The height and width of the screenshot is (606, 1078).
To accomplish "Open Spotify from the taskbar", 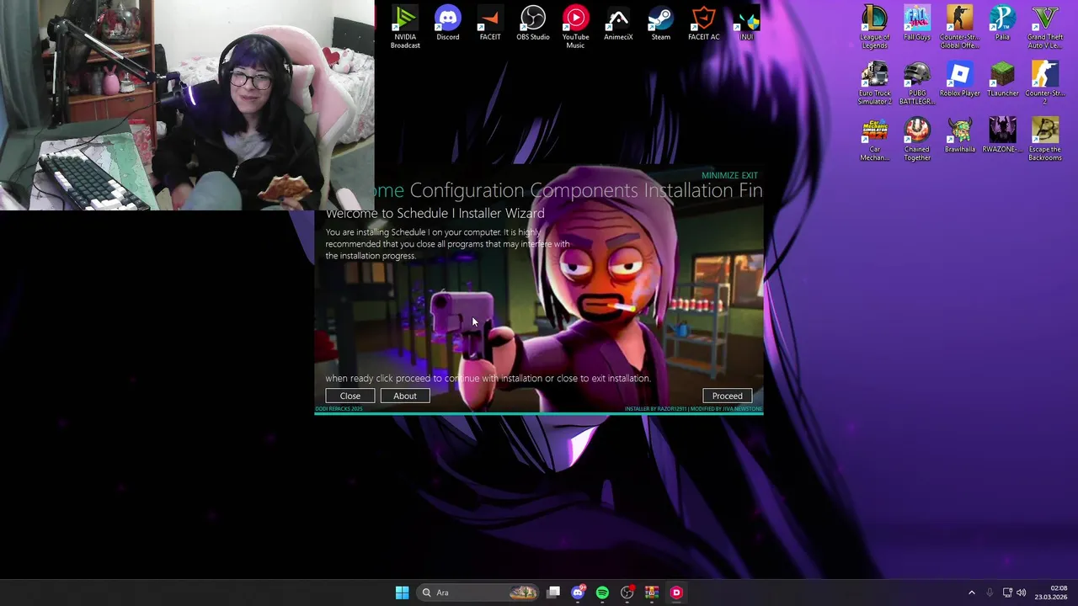I will pyautogui.click(x=602, y=593).
